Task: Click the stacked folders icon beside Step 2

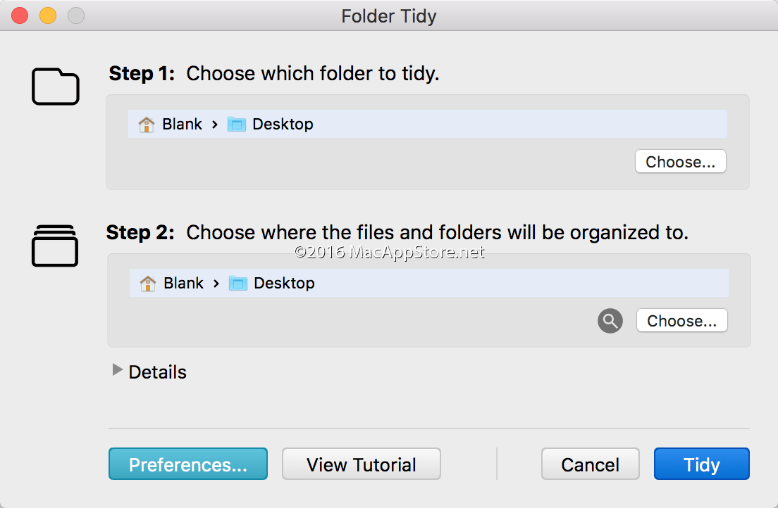Action: (x=55, y=246)
